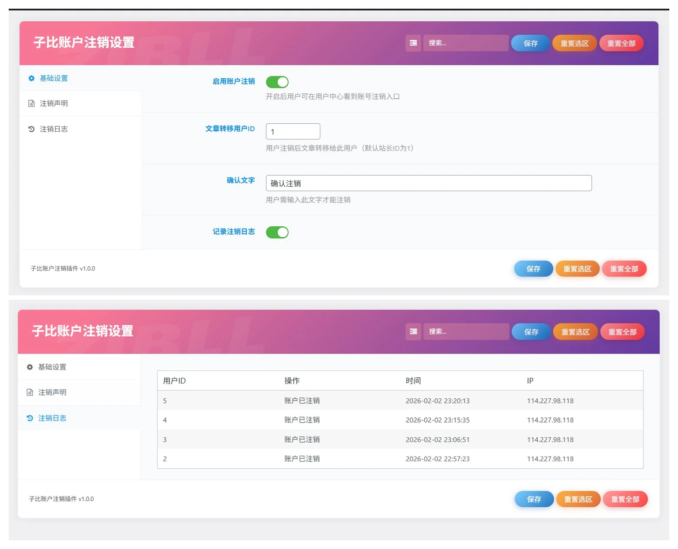Click 重置全部 in the upper panel header
The height and width of the screenshot is (549, 678).
tap(621, 43)
